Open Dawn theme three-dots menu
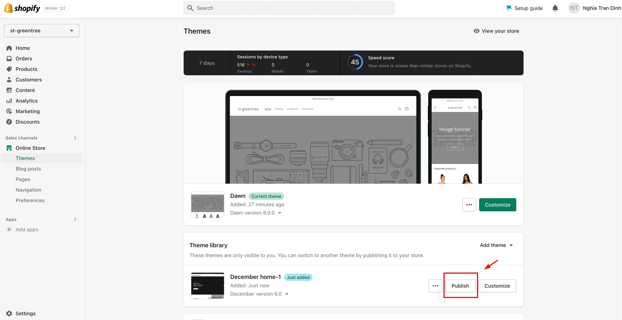Viewport: 622px width, 320px height. 469,205
